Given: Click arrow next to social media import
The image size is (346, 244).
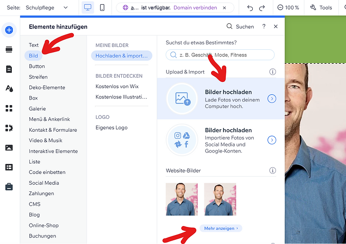Looking at the screenshot, I should coord(272,140).
